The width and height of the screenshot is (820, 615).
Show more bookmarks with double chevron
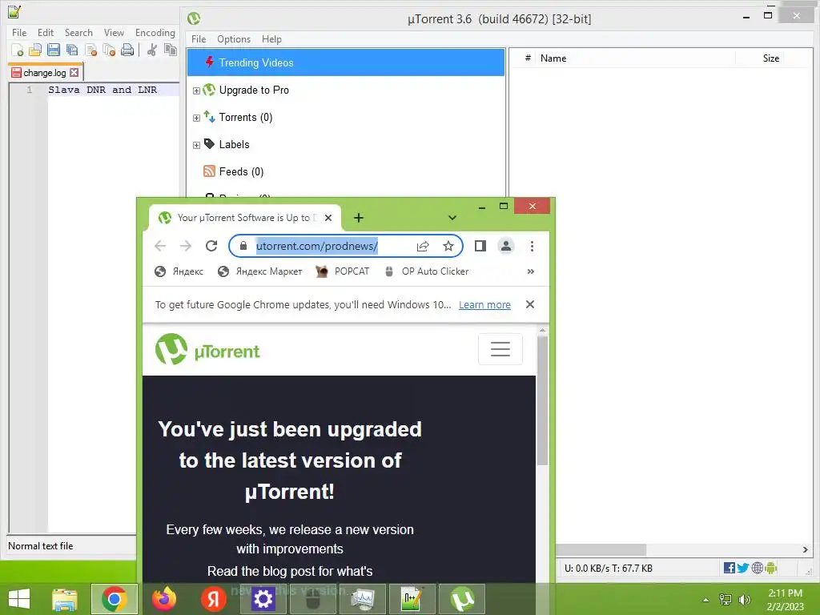pyautogui.click(x=531, y=271)
